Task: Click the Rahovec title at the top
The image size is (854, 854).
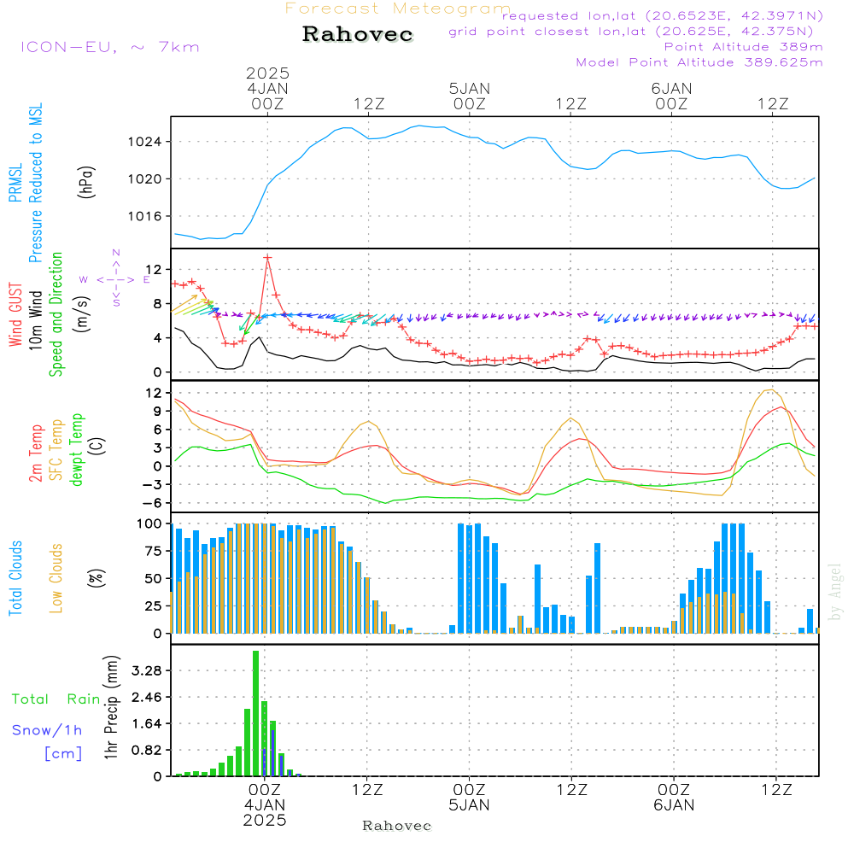Action: (358, 35)
